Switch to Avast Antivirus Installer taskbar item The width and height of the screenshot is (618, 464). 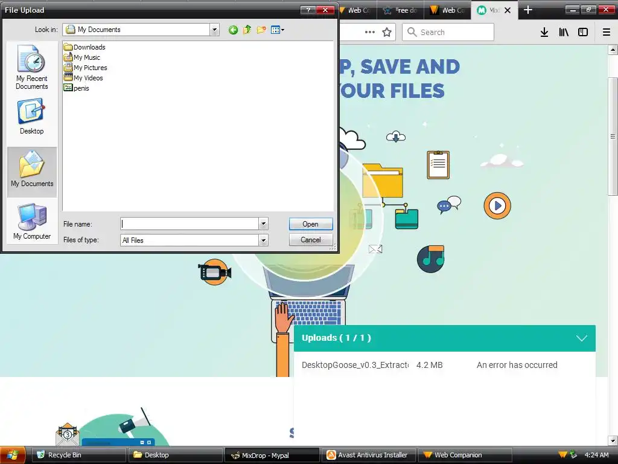click(x=369, y=455)
